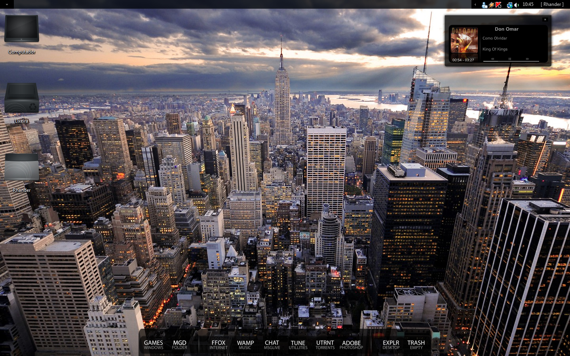
Task: Click the 00:54 - 03:27 elapsed time text
Action: (x=463, y=60)
